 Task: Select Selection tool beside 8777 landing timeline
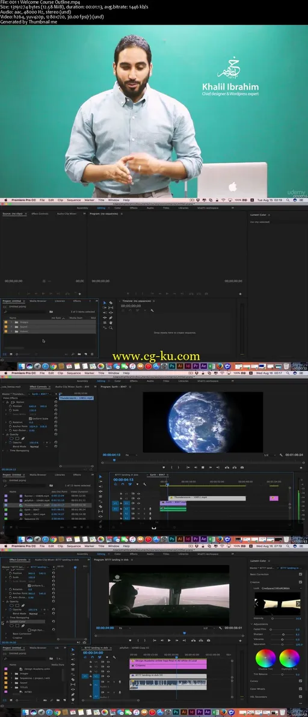[73, 649]
